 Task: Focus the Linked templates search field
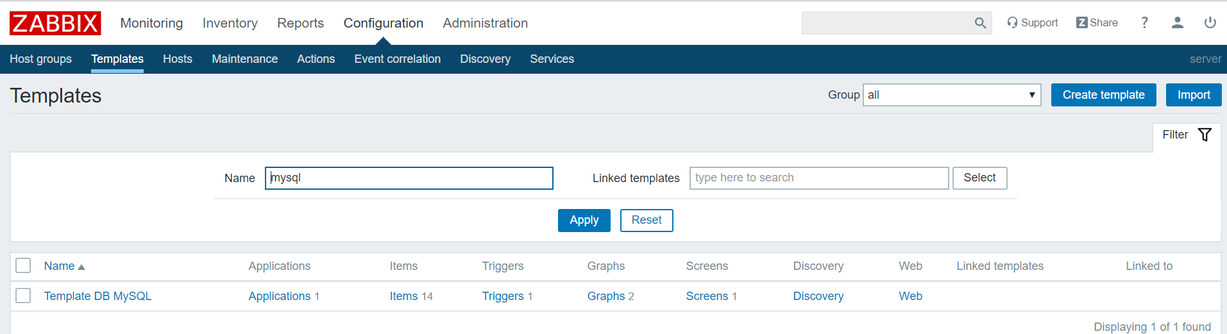click(x=818, y=178)
